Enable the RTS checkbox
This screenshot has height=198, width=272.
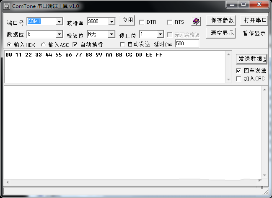point(170,22)
